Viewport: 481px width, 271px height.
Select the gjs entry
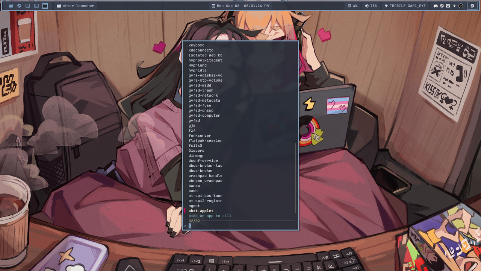pyautogui.click(x=192, y=125)
